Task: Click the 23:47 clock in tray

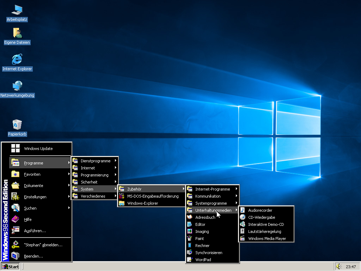Action: coord(351,267)
